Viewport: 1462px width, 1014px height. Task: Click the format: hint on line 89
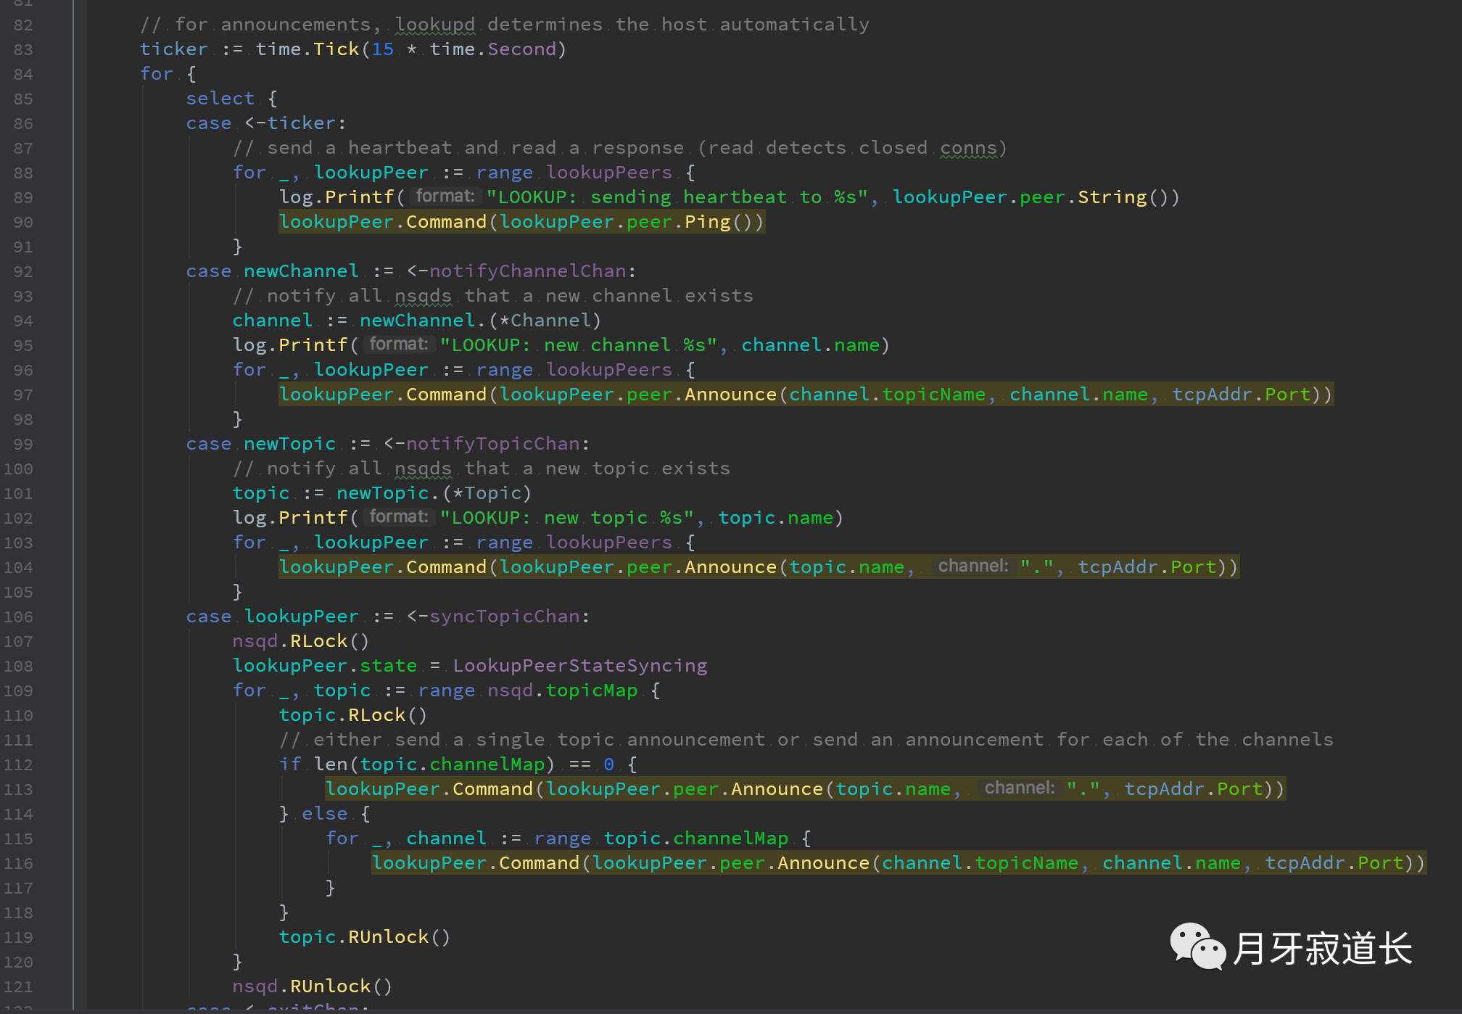pyautogui.click(x=445, y=197)
